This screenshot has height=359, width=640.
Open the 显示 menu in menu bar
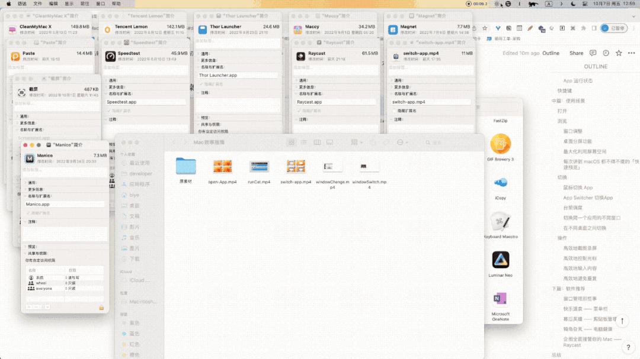click(69, 4)
